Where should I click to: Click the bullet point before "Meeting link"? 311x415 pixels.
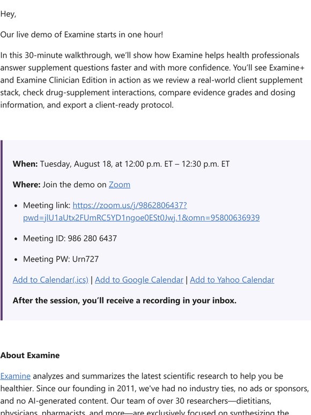pos(16,206)
